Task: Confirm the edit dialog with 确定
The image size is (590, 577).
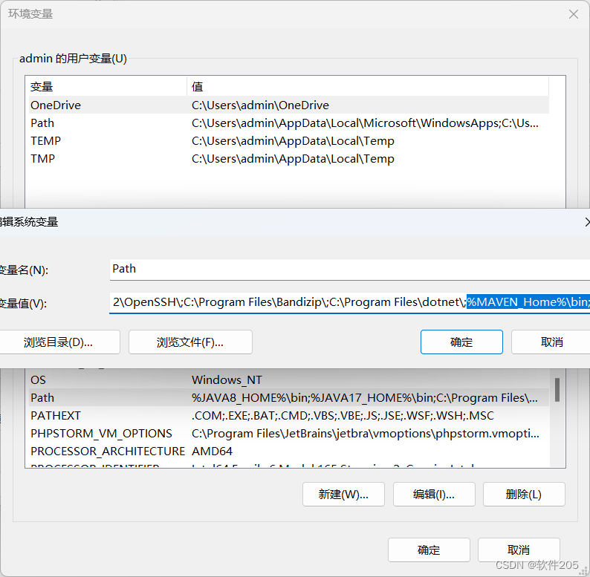Action: [461, 342]
